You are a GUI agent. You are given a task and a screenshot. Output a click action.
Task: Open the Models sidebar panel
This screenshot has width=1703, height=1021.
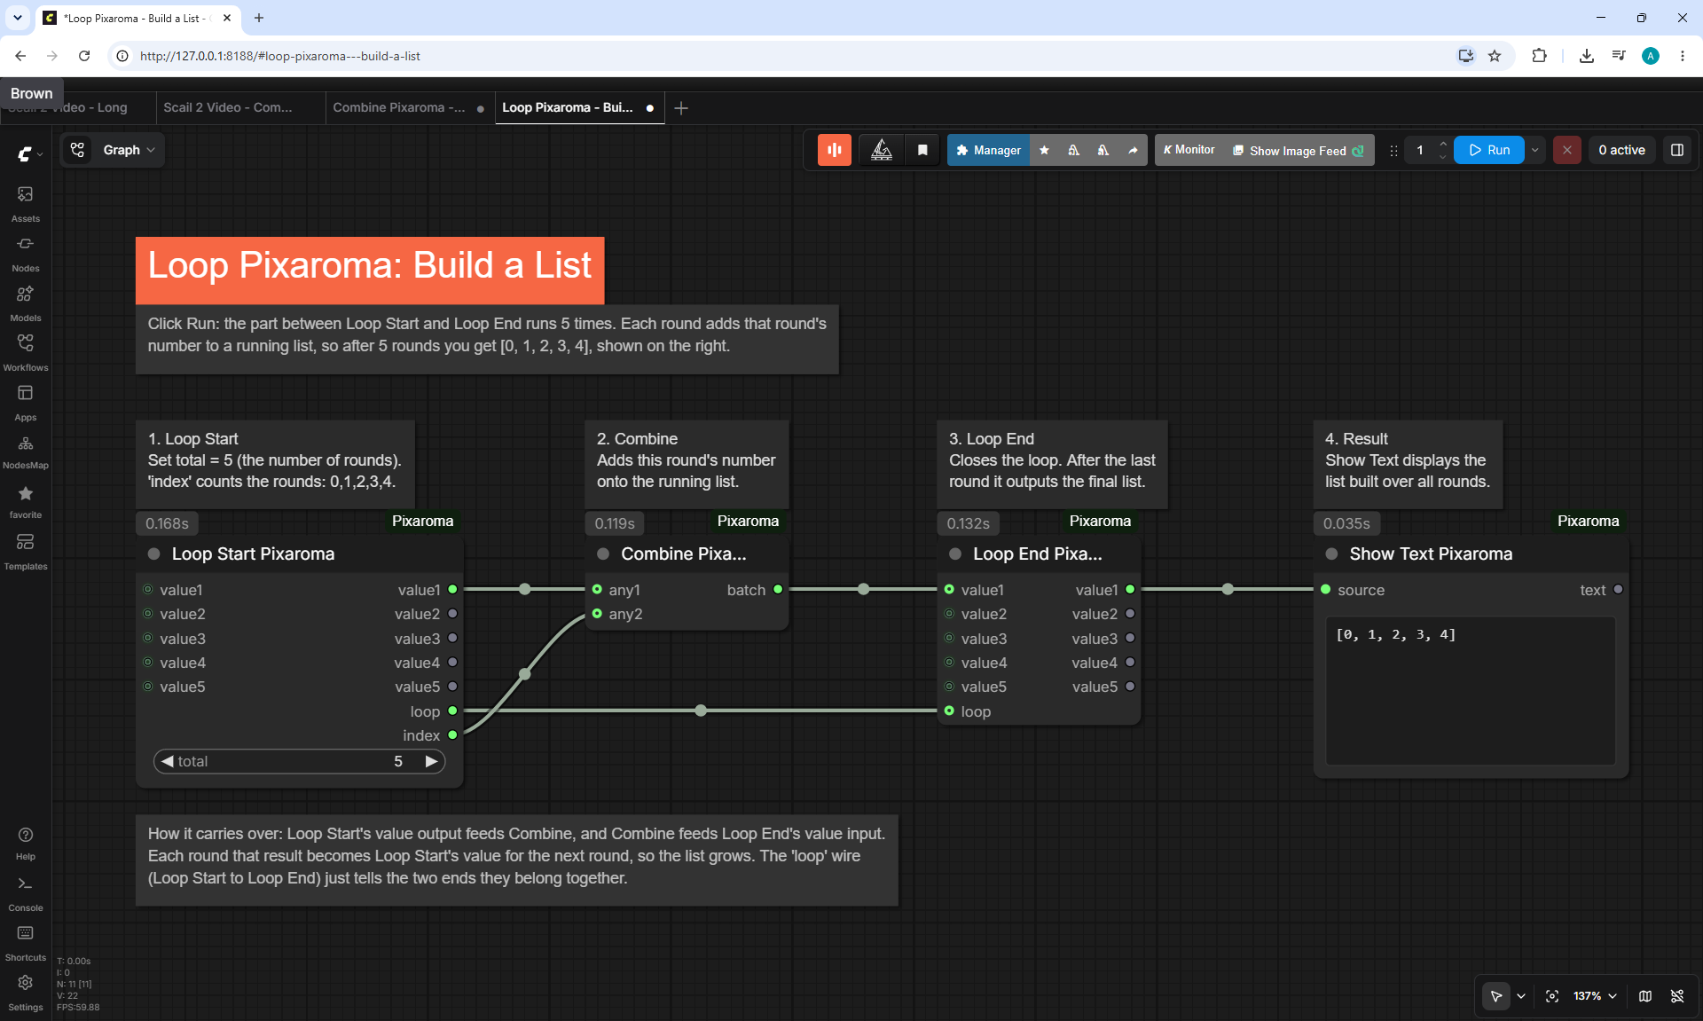point(26,302)
